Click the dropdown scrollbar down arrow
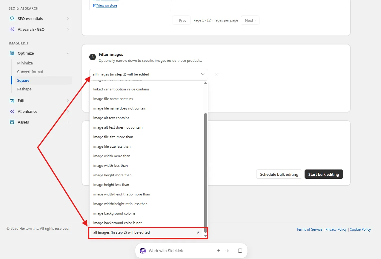Viewport: 381px width, 259px height. pos(205,236)
